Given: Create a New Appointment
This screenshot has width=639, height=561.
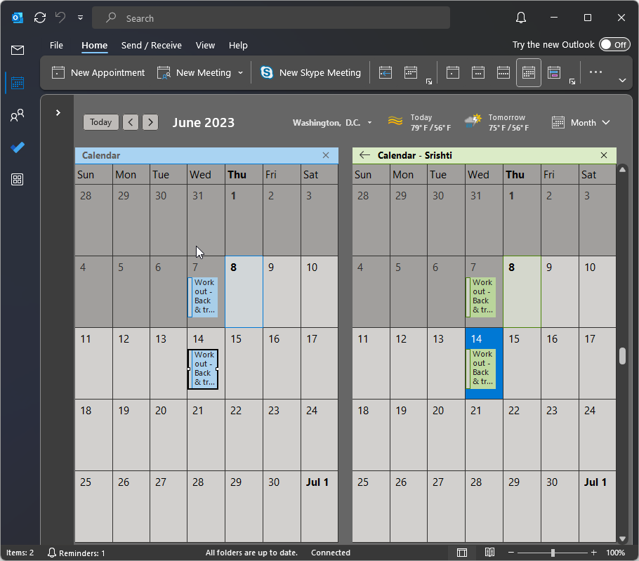Looking at the screenshot, I should [97, 72].
